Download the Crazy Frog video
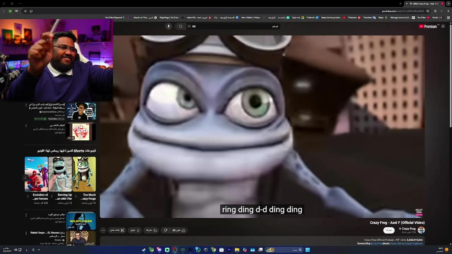This screenshot has width=452, height=254. click(x=135, y=230)
